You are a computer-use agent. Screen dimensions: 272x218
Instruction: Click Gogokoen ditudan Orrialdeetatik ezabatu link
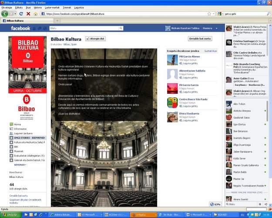(25, 201)
